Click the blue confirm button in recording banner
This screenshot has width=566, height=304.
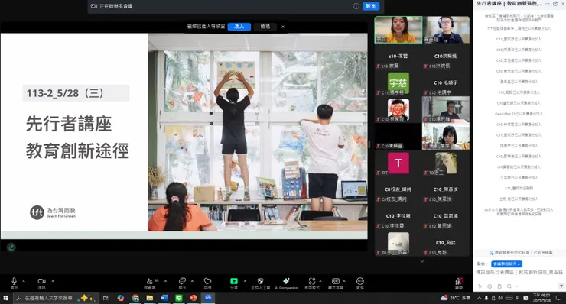pyautogui.click(x=371, y=6)
